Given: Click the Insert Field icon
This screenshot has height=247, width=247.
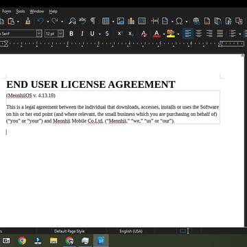Looking at the screenshot, I should tap(165, 21).
